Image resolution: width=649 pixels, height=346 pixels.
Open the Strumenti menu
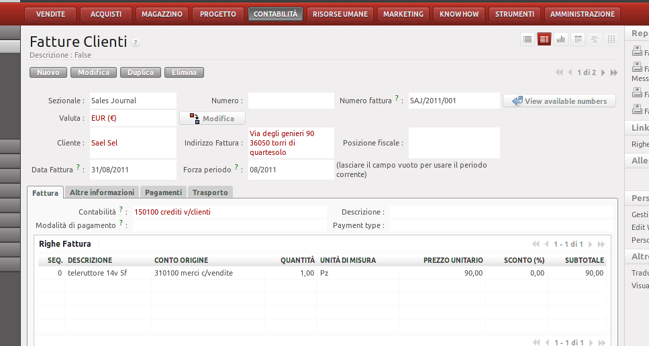[x=515, y=14]
